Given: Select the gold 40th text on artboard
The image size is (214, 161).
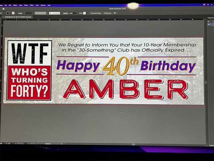Looking at the screenshot, I should (120, 66).
